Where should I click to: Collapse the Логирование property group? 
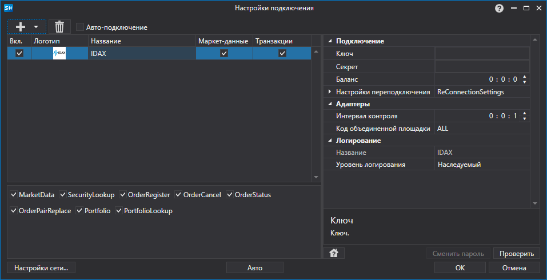tap(330, 141)
